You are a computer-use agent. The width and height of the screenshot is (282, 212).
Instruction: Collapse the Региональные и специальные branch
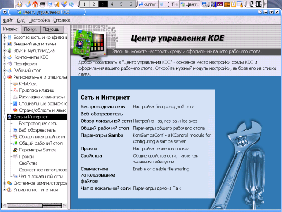pyautogui.click(x=4, y=77)
